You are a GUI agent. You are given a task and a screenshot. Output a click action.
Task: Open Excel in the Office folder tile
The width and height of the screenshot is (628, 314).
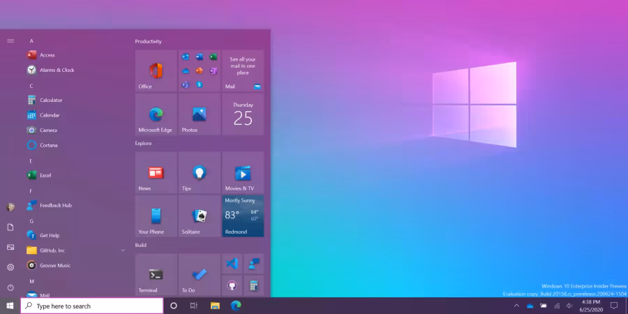pos(214,57)
